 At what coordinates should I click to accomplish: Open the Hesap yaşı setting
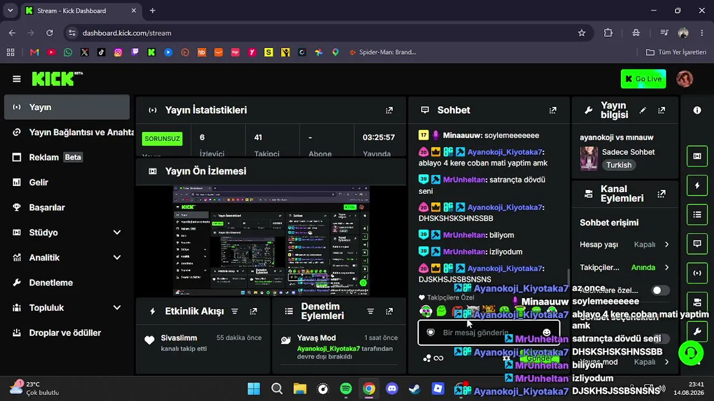(625, 244)
